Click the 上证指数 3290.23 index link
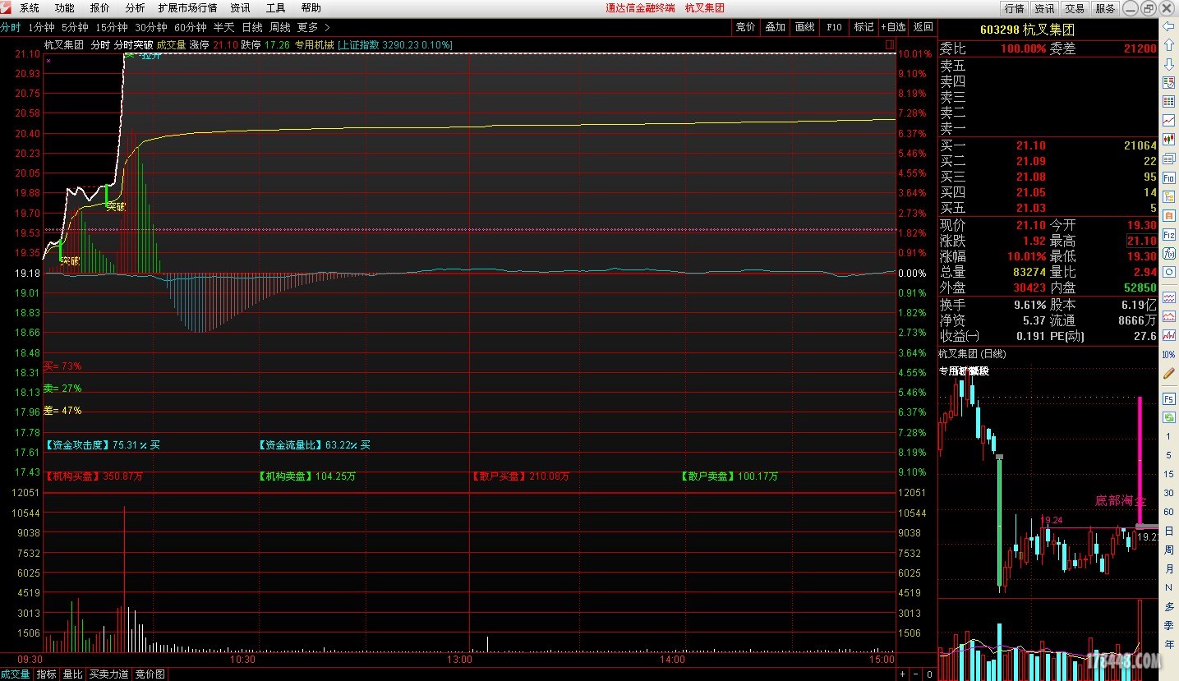 coord(394,45)
